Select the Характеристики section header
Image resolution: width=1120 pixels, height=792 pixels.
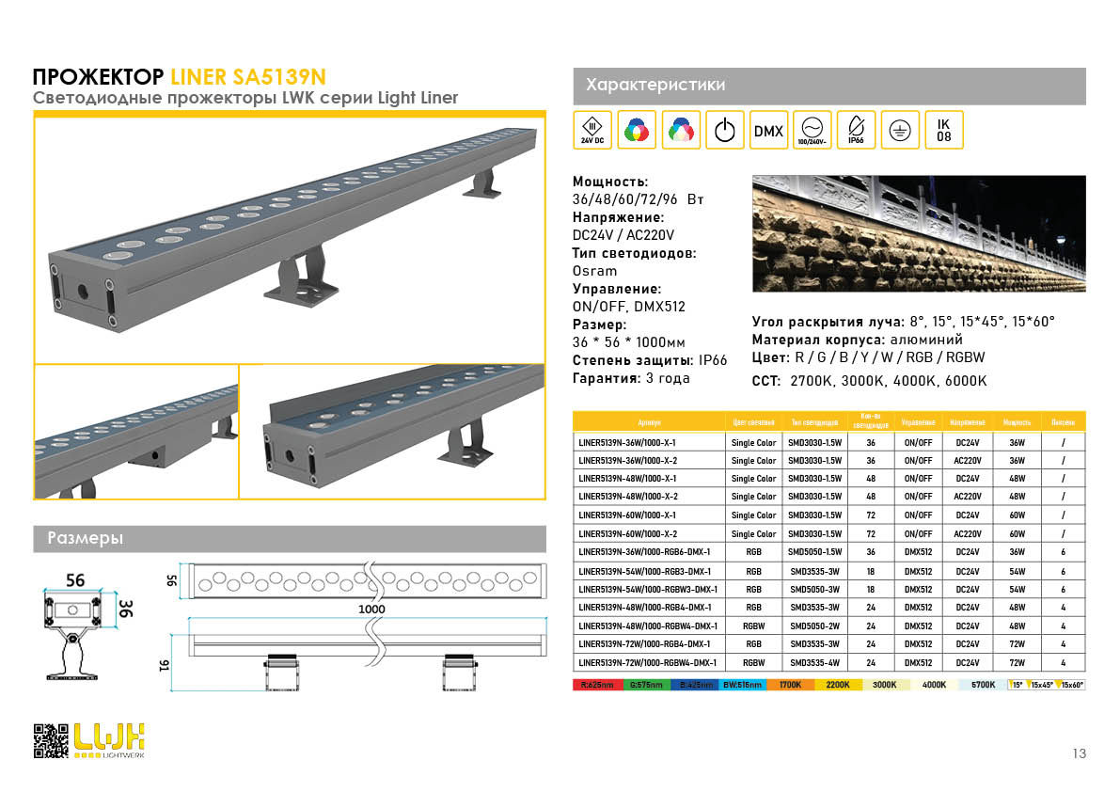click(828, 86)
